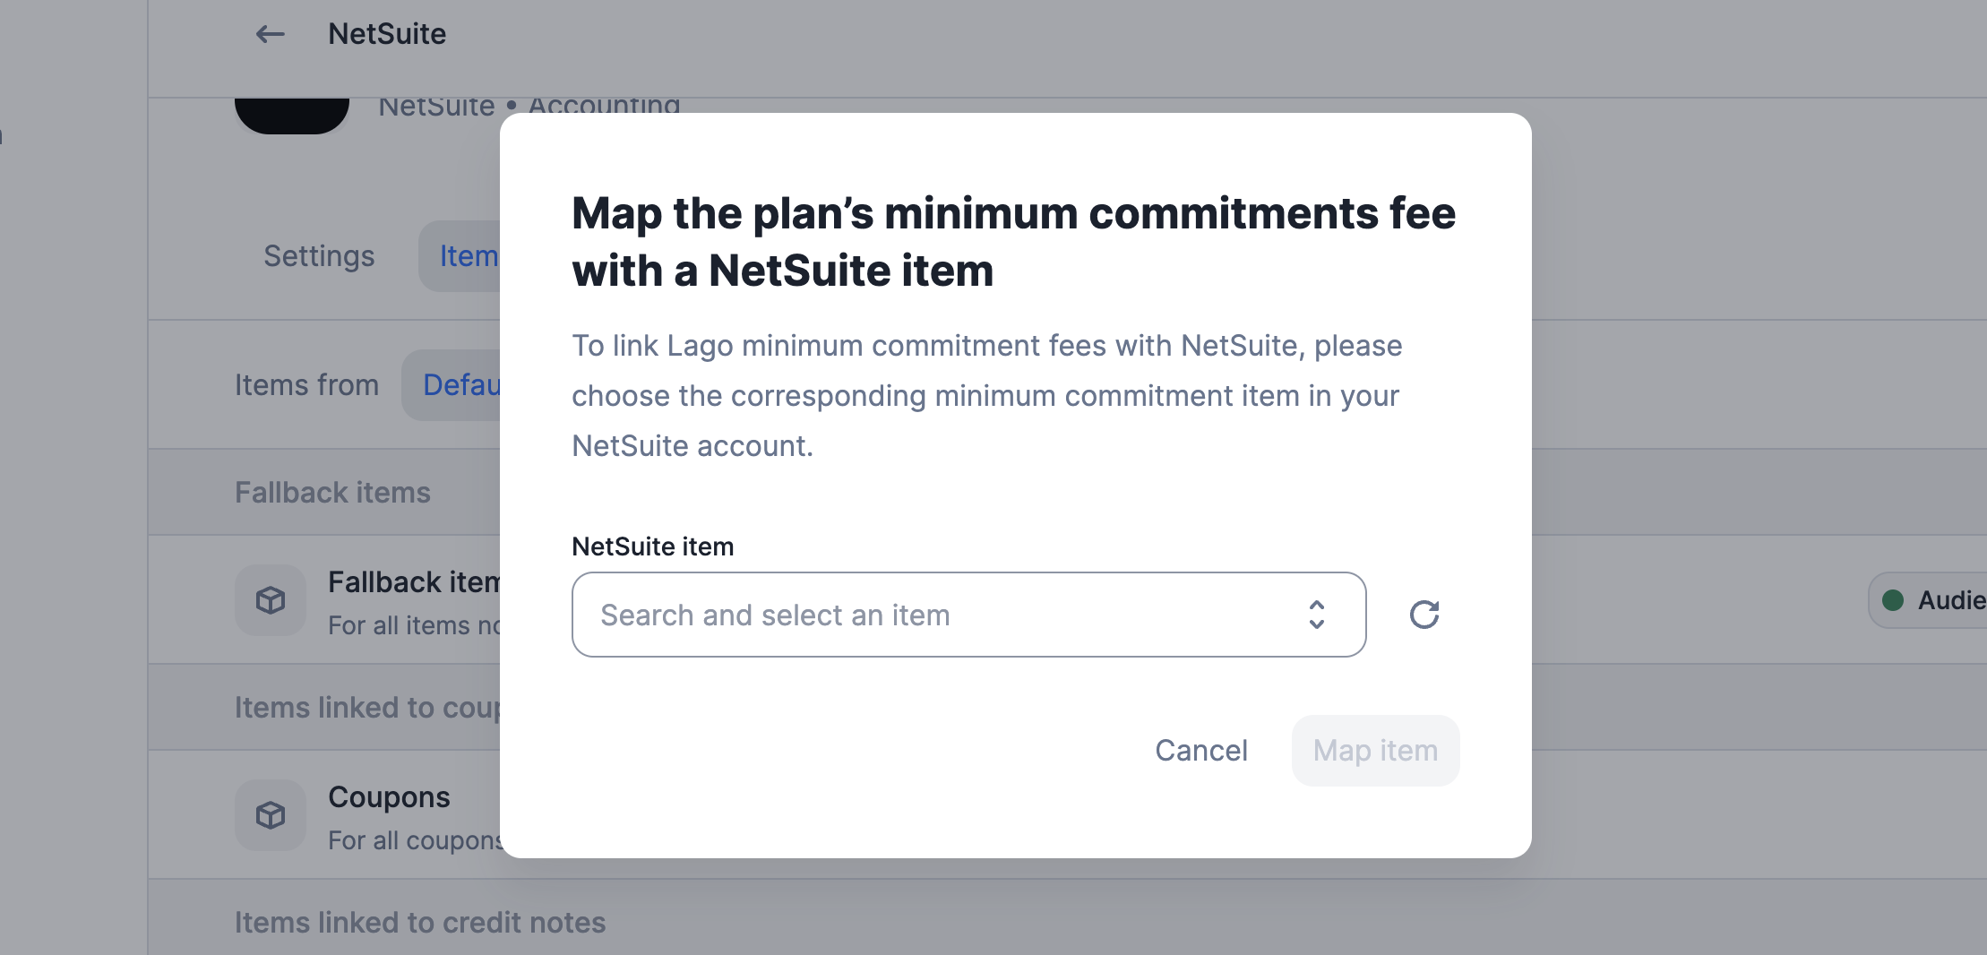The width and height of the screenshot is (1987, 955).
Task: Open the NetSuite item dropdown chevrons
Action: 1316,615
